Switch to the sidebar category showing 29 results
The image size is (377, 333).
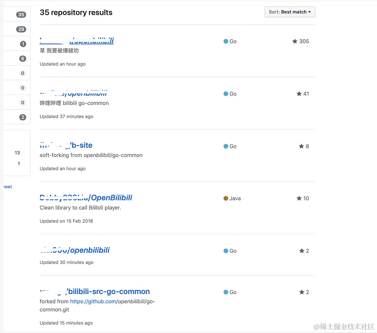coord(21,29)
